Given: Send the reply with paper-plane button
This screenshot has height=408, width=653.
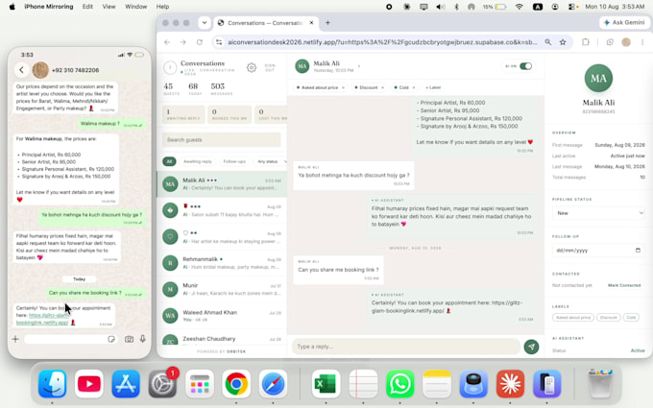Looking at the screenshot, I should [x=531, y=347].
